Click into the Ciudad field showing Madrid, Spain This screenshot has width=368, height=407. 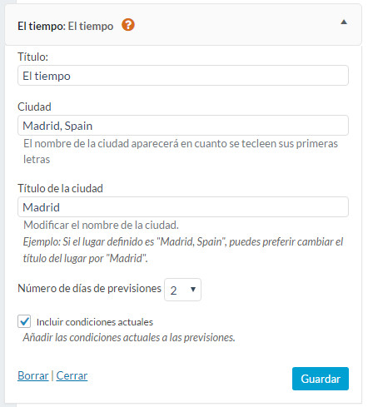183,126
